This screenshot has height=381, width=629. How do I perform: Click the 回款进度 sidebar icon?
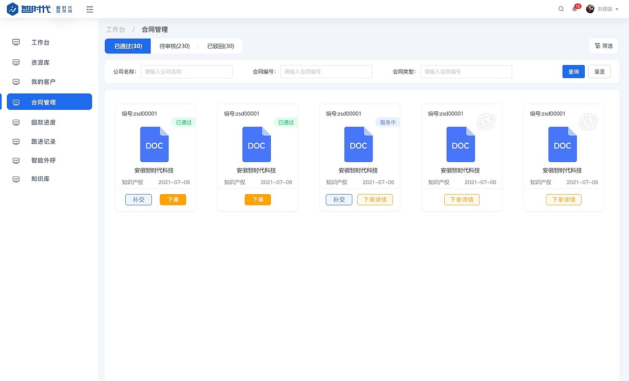coord(15,122)
